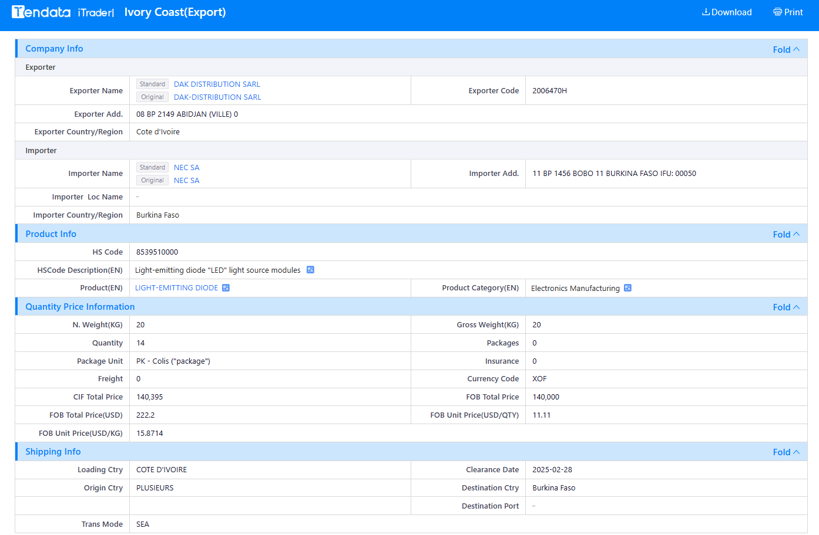The width and height of the screenshot is (819, 535).
Task: Select clearance date 2025-02-28
Action: pyautogui.click(x=552, y=470)
